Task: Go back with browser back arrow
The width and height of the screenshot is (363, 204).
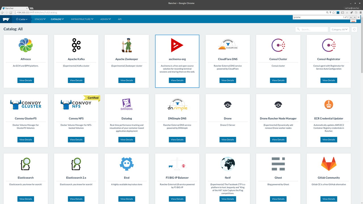Action: pyautogui.click(x=3, y=12)
